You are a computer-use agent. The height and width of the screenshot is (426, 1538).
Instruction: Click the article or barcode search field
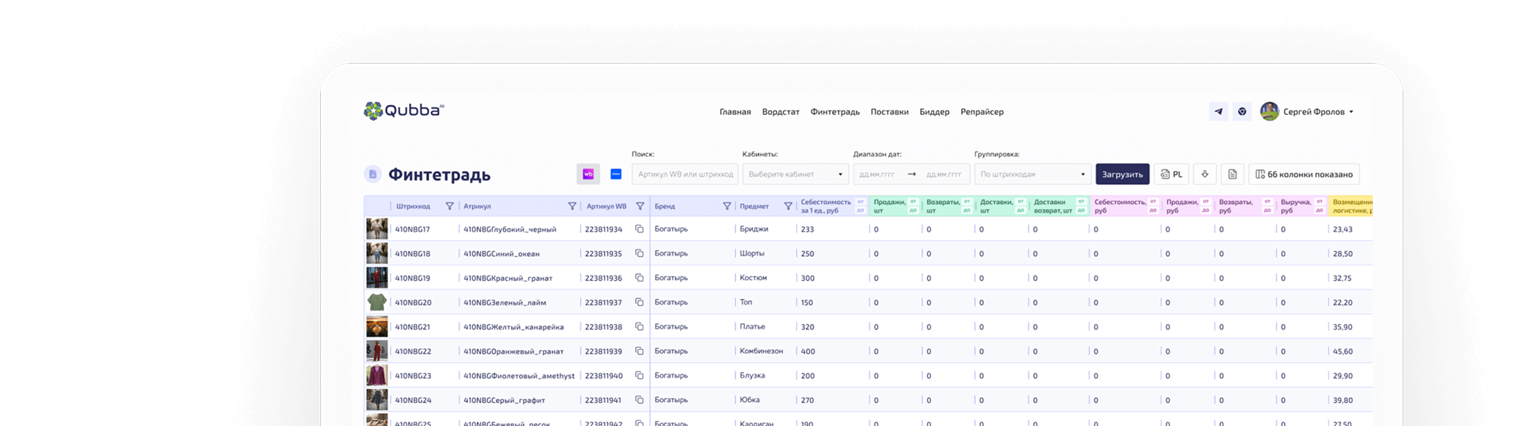pyautogui.click(x=684, y=175)
